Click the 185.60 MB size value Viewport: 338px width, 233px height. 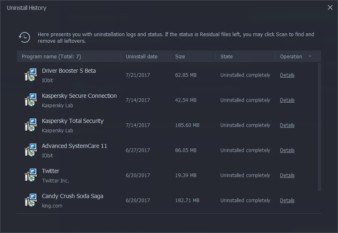[187, 125]
